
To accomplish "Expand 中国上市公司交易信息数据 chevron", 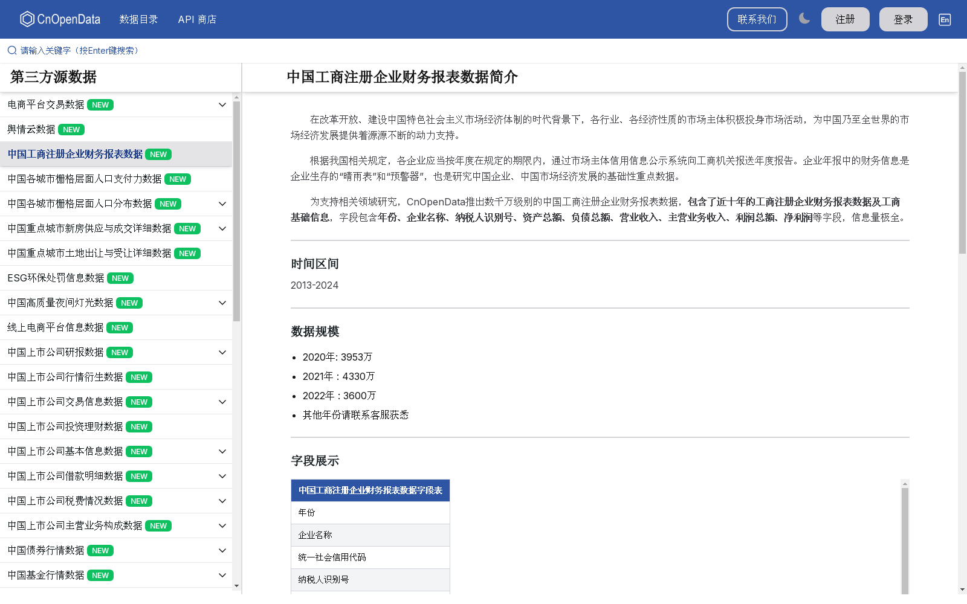I will [222, 402].
